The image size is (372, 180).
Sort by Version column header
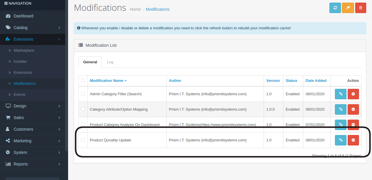click(273, 81)
